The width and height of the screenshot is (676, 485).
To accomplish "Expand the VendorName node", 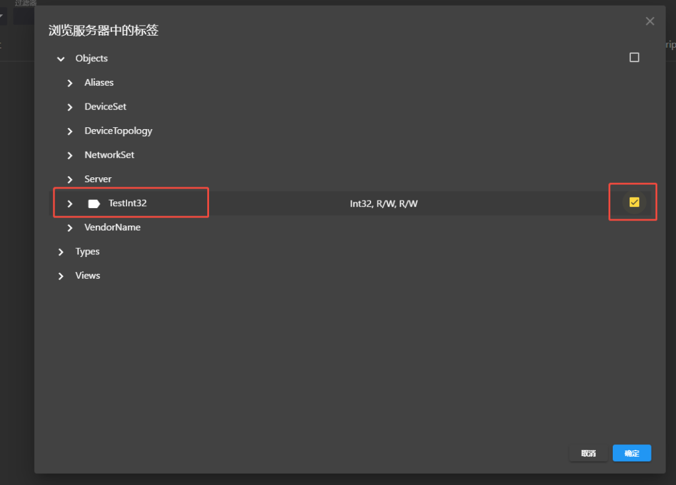I will [x=70, y=228].
